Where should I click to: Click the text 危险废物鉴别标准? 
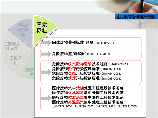tap(68, 54)
